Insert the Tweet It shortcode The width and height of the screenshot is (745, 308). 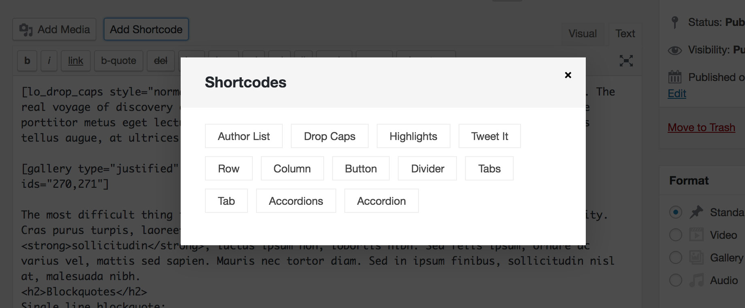click(x=489, y=136)
